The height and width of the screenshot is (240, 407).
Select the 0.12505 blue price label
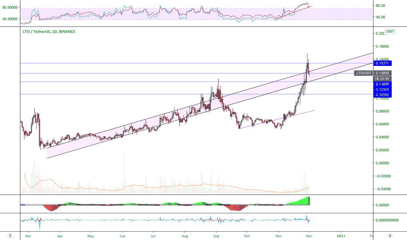(x=383, y=89)
